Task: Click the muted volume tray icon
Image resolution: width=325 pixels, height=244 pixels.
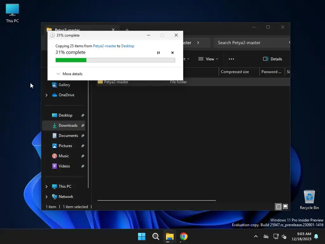Action: (284, 236)
